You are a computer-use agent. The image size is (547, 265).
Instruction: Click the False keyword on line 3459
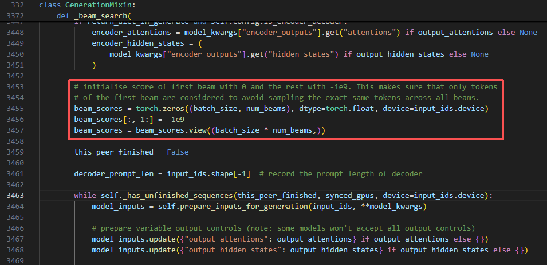pos(178,152)
